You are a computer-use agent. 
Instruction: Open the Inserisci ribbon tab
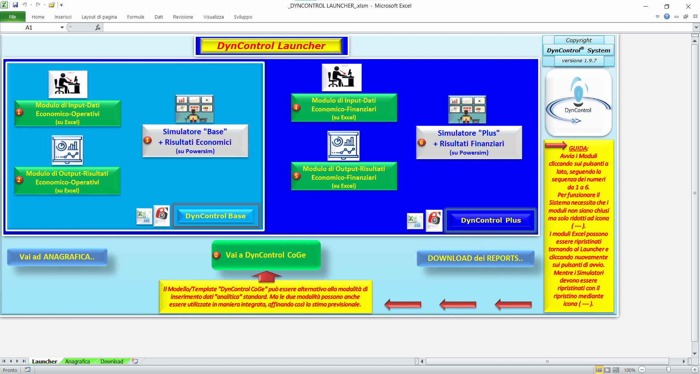63,17
